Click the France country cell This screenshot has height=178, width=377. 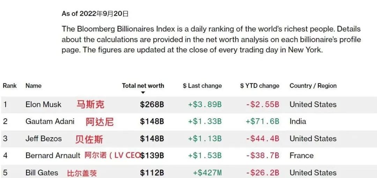pyautogui.click(x=302, y=156)
